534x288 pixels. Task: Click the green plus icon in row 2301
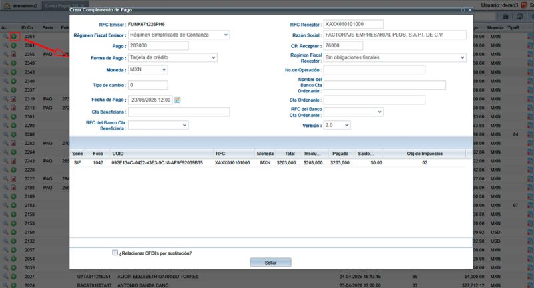click(13, 116)
